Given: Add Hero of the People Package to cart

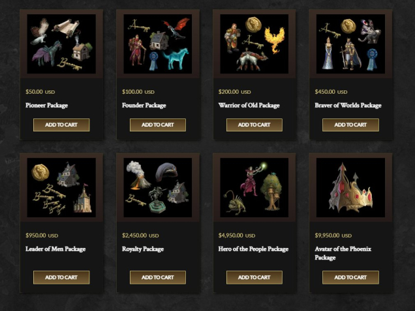Looking at the screenshot, I should 254,277.
